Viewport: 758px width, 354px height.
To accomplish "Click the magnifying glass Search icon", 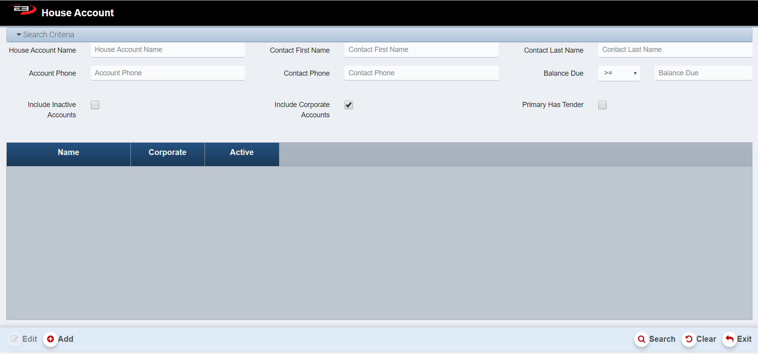I will pos(641,339).
